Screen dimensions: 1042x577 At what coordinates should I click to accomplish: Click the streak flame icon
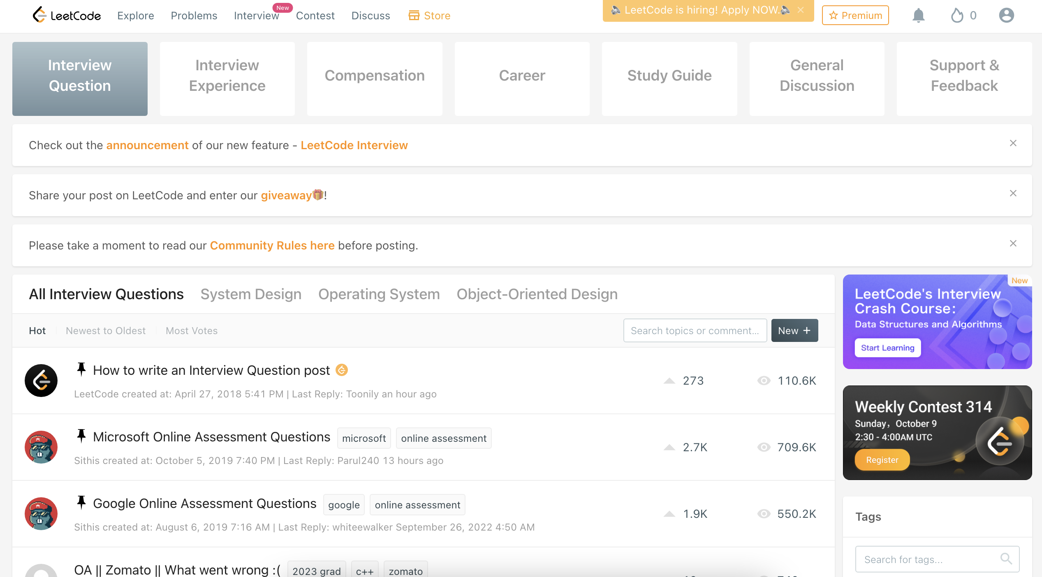click(957, 16)
